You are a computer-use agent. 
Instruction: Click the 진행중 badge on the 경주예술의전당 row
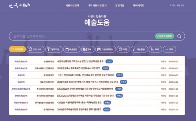click(107, 109)
